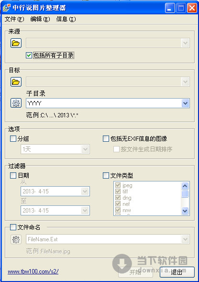Click the 退出 exit button
The height and width of the screenshot is (282, 199).
[177, 272]
